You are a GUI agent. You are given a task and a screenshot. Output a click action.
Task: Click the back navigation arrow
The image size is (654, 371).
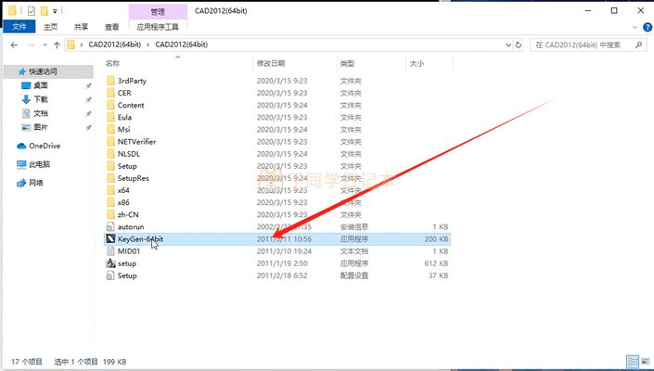click(x=13, y=45)
